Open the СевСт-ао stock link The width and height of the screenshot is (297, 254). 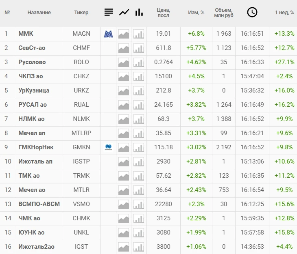[32, 48]
